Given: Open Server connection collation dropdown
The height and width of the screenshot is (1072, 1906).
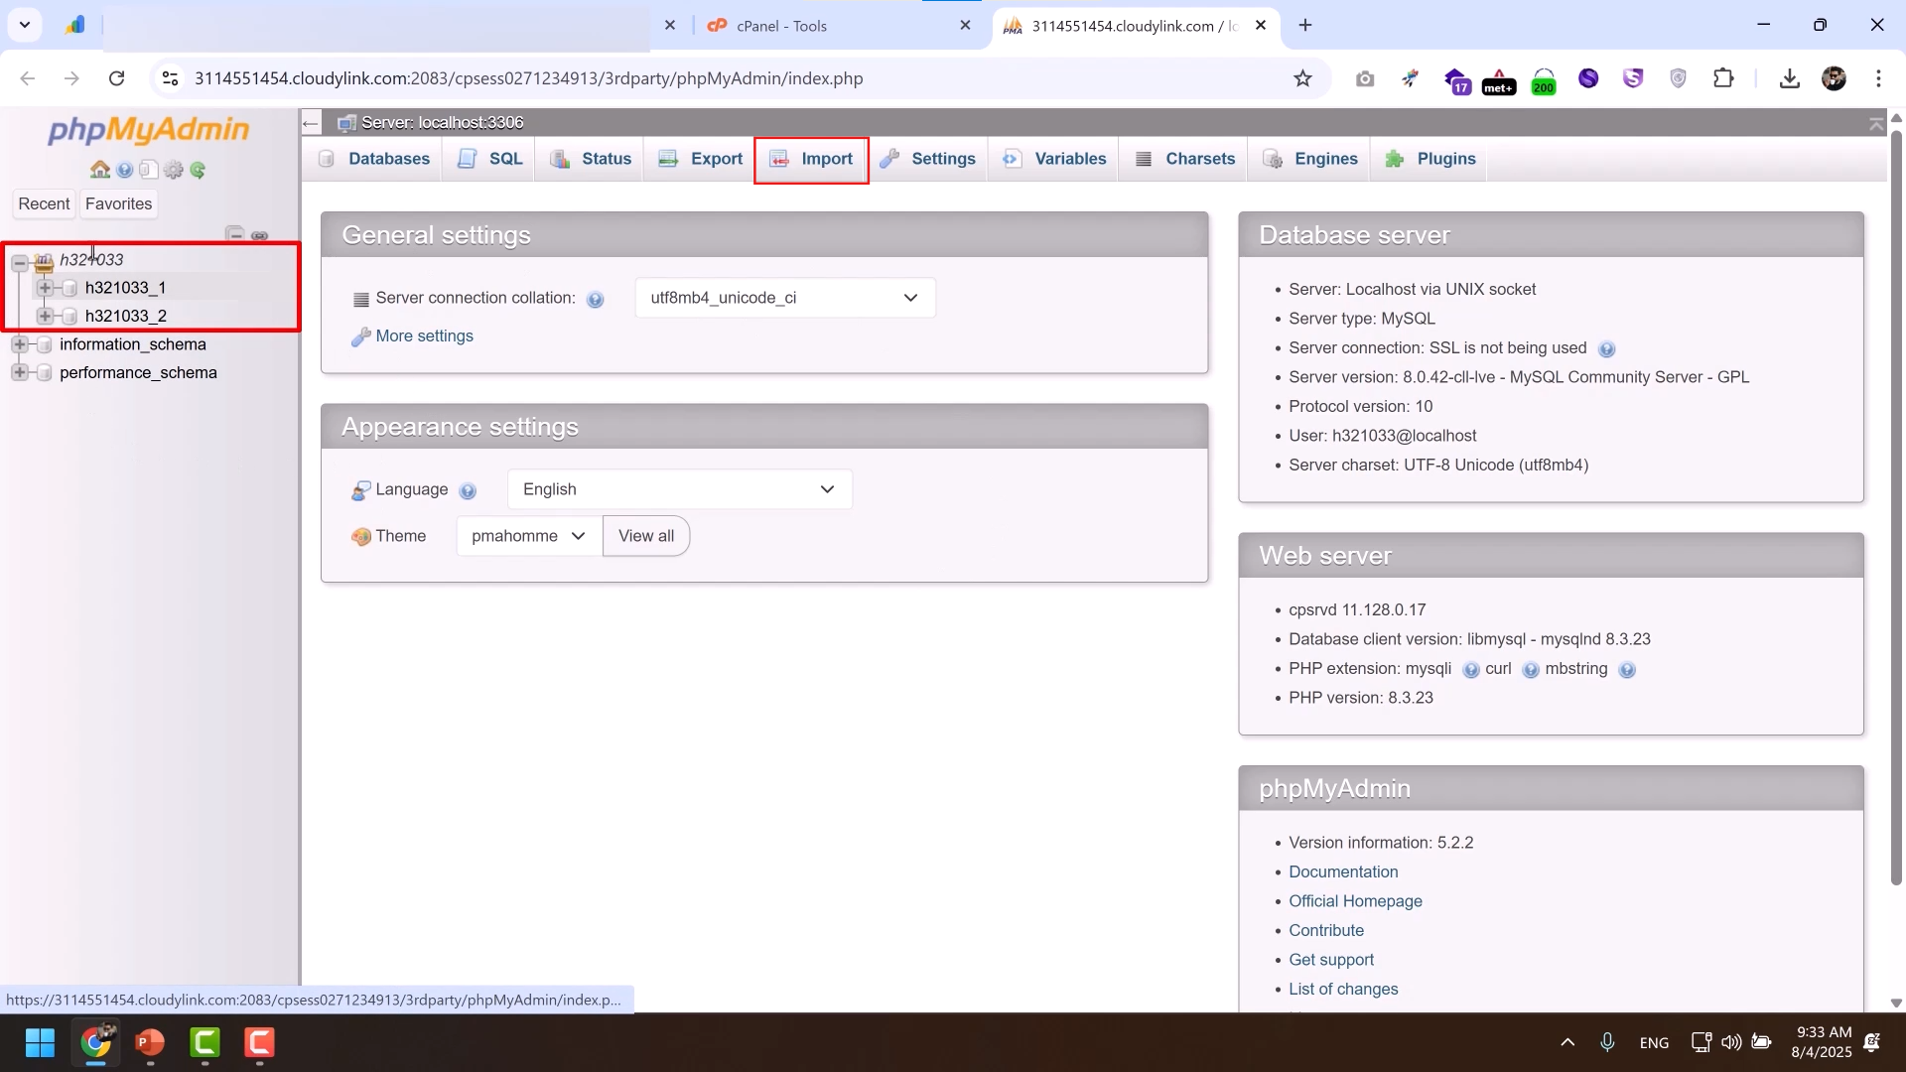Looking at the screenshot, I should pyautogui.click(x=784, y=298).
